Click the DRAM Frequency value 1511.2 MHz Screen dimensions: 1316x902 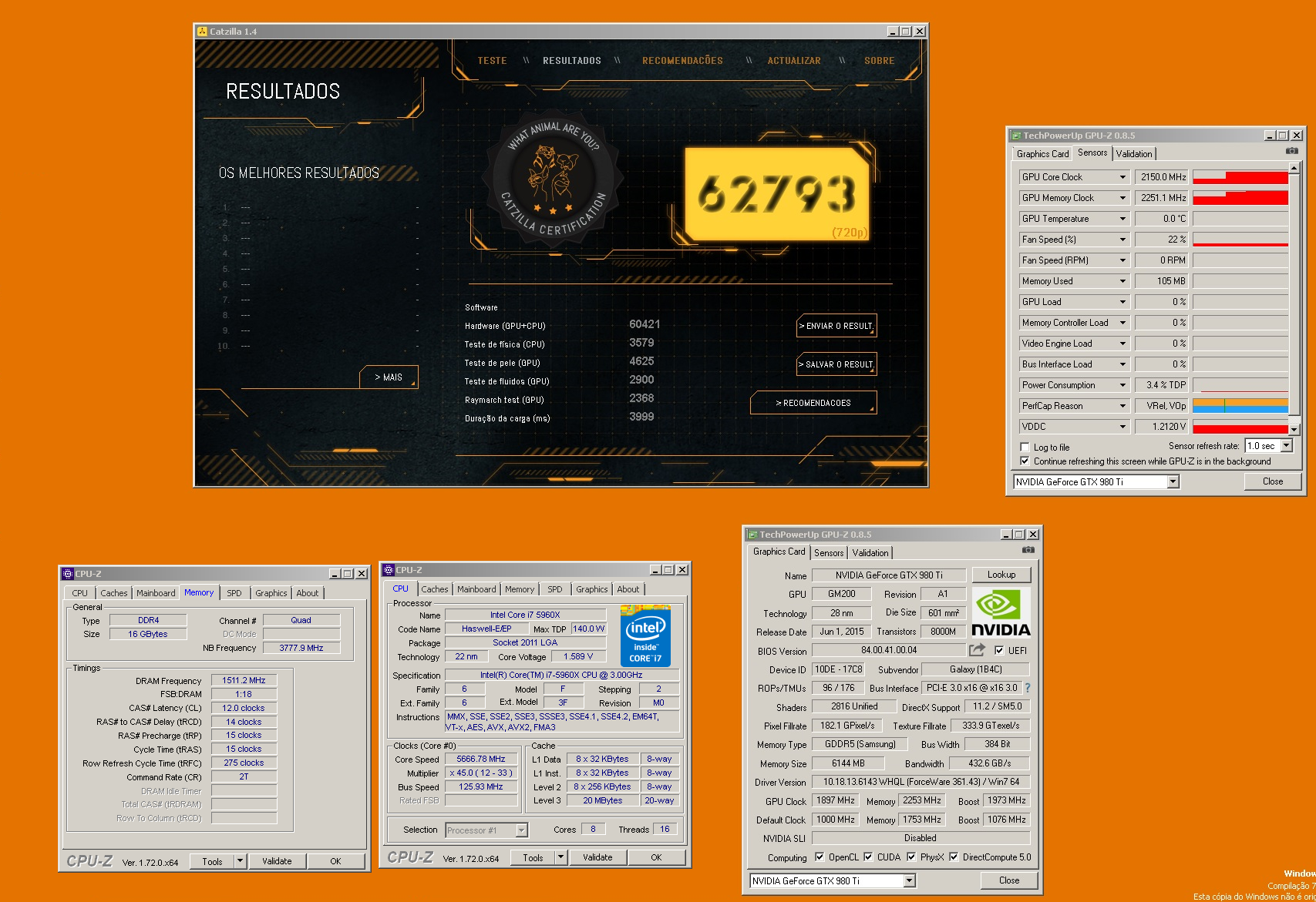(x=244, y=680)
